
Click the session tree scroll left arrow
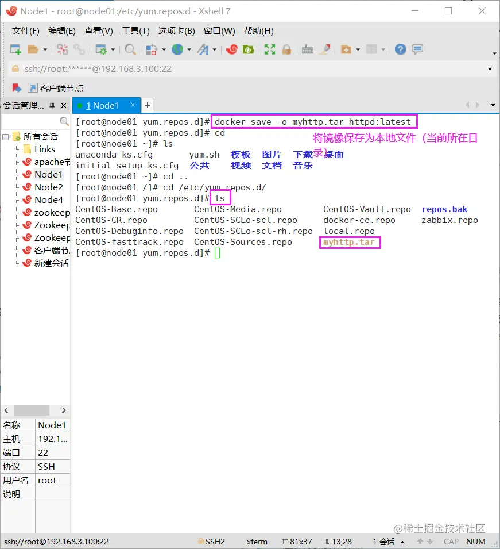(x=6, y=410)
